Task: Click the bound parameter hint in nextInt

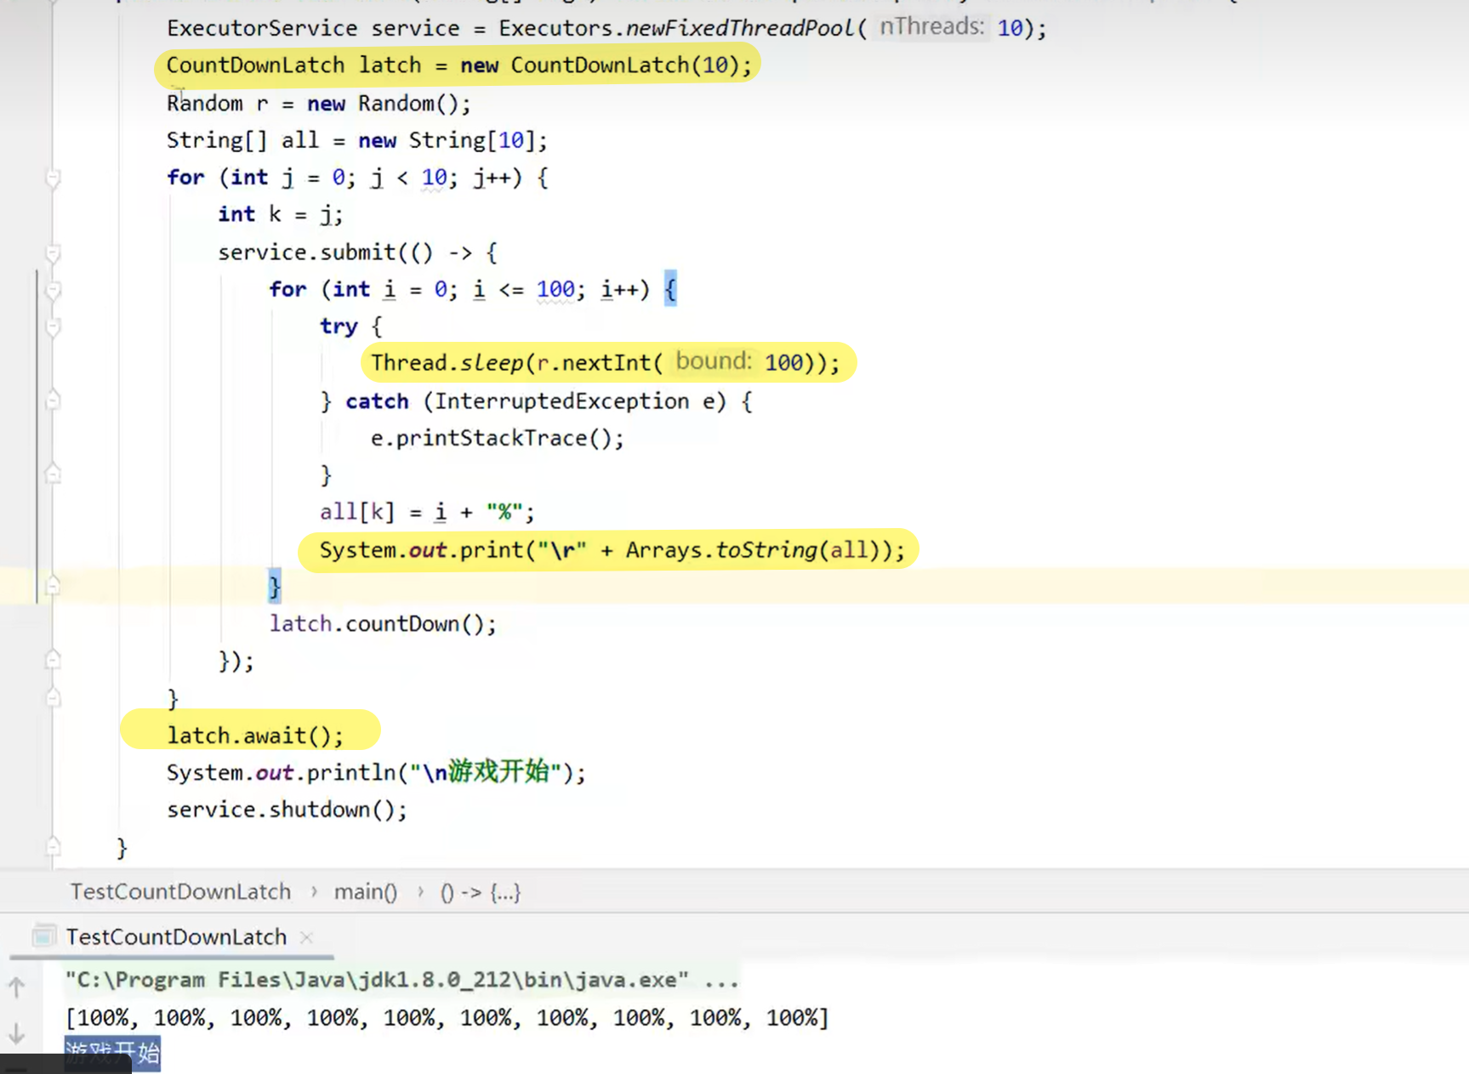Action: point(714,362)
